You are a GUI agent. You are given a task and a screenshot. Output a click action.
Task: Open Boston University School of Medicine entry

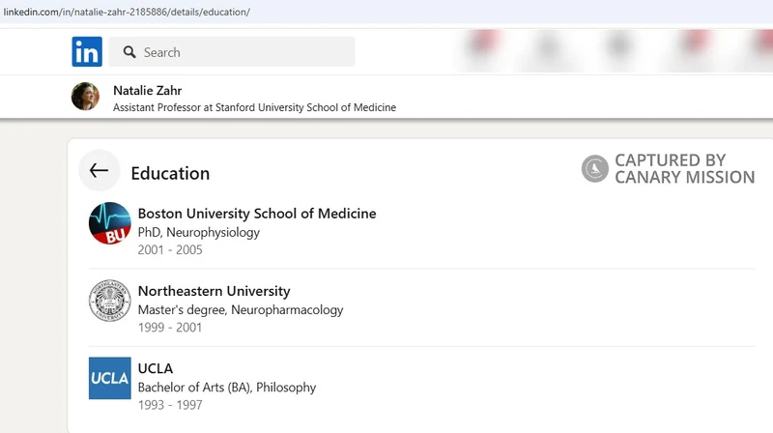[x=257, y=214]
